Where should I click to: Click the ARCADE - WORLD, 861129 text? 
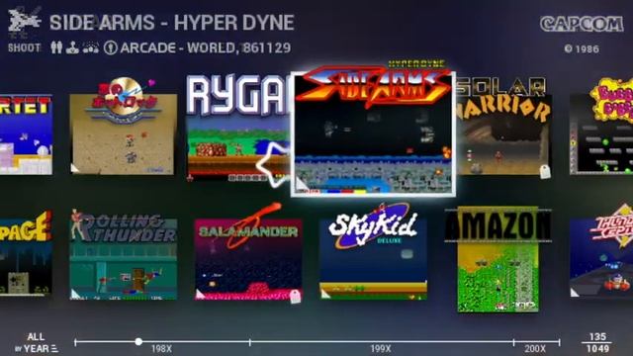[206, 48]
